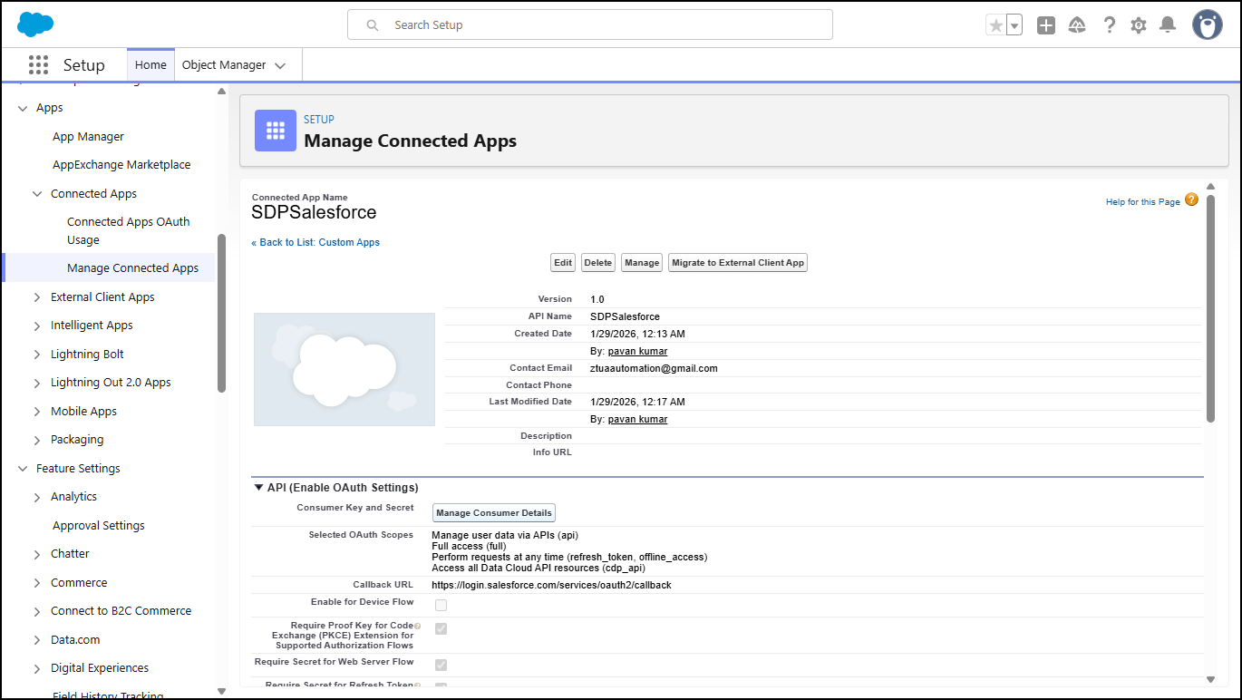Open the user profile avatar
The image size is (1242, 700).
(1207, 25)
